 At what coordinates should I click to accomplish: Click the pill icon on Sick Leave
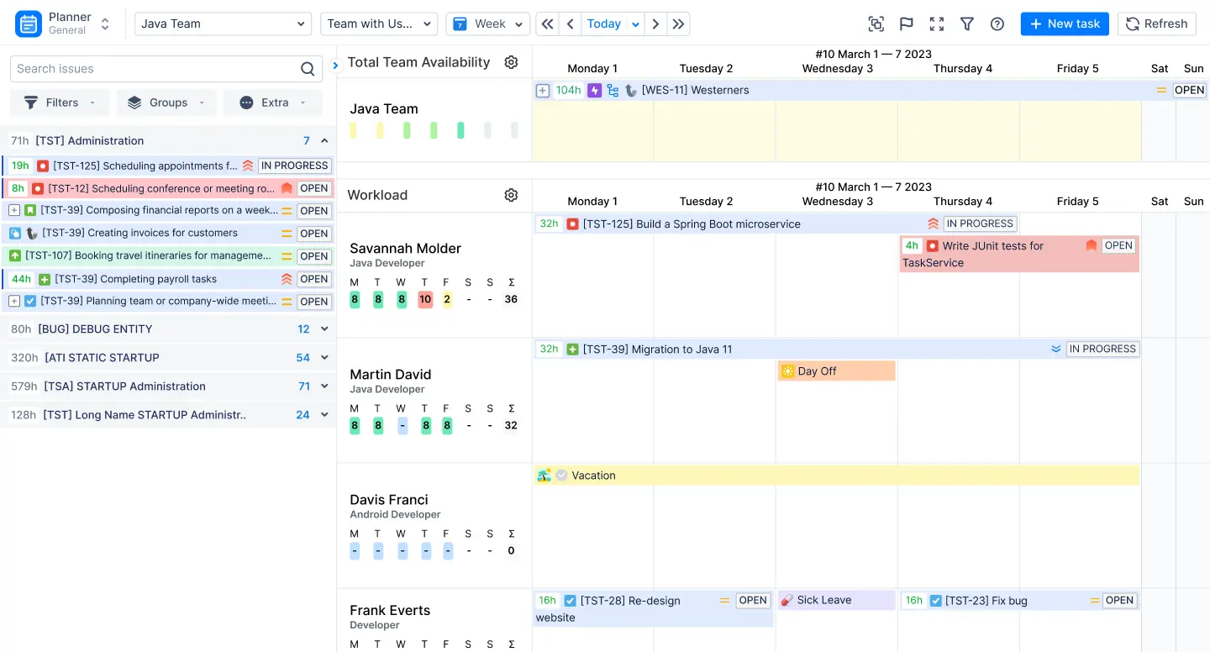click(x=787, y=600)
